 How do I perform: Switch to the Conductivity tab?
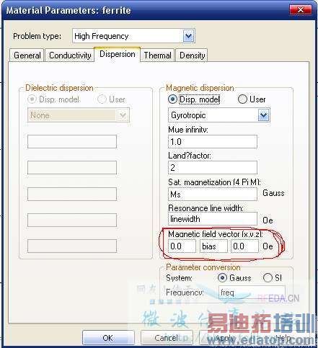pos(70,55)
